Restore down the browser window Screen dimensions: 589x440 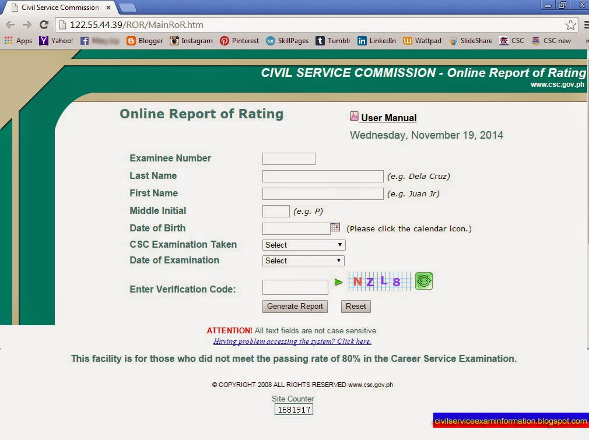point(562,5)
